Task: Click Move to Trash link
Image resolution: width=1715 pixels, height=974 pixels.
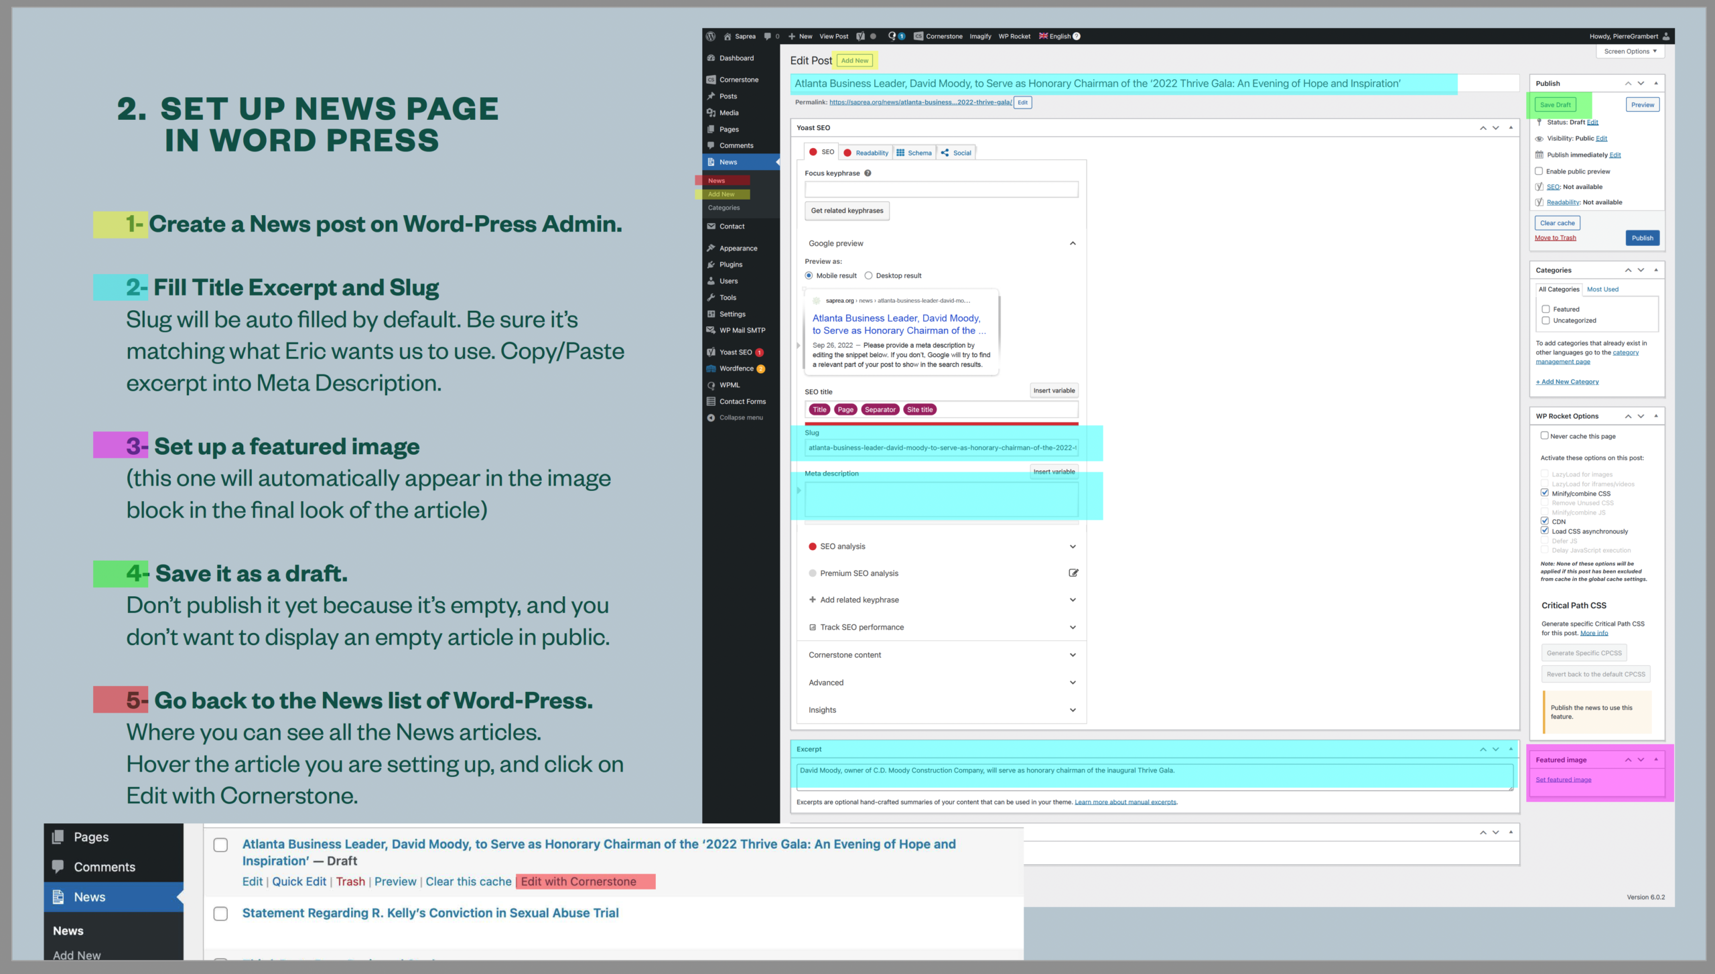Action: [1556, 238]
